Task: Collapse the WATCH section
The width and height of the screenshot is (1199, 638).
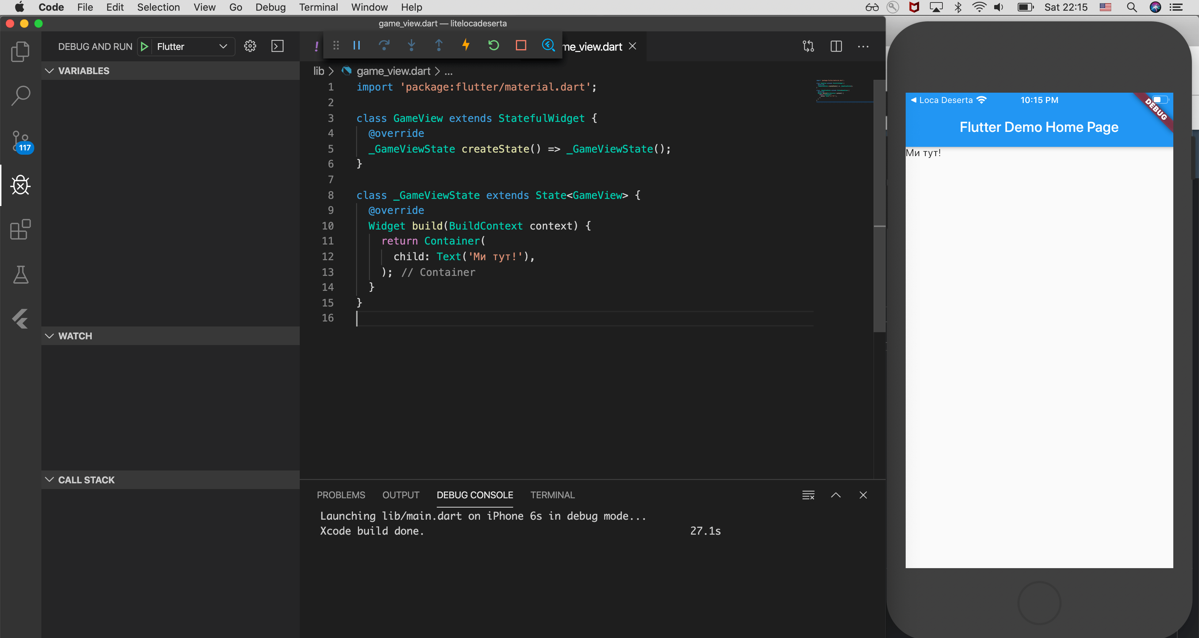Action: 50,336
